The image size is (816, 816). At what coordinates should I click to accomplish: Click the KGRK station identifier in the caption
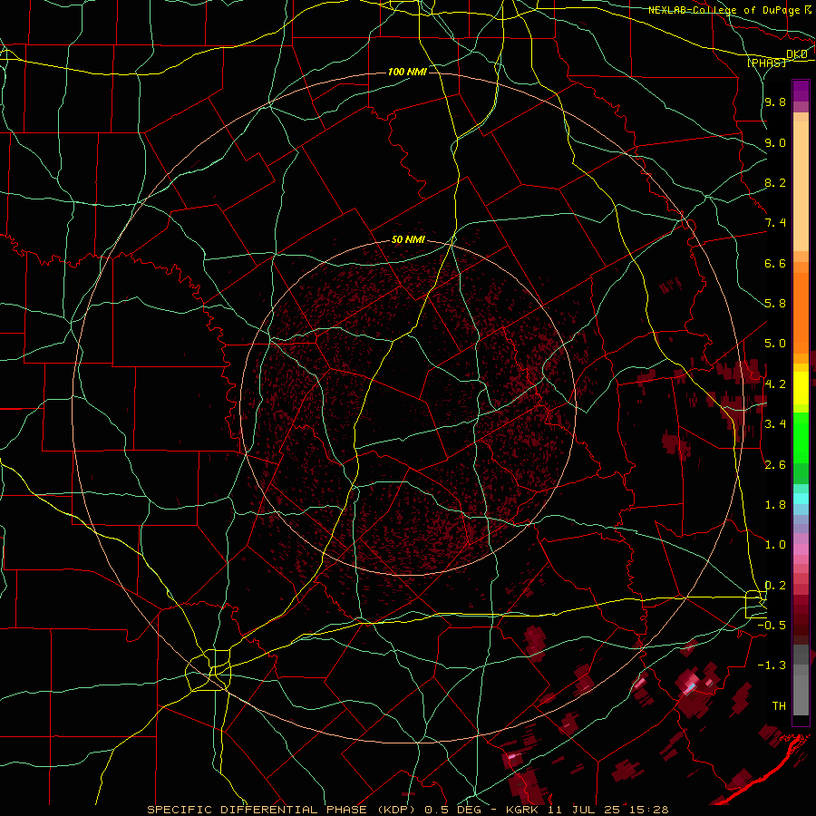(524, 810)
